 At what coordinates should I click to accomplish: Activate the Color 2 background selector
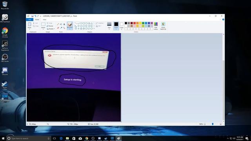[x=122, y=26]
